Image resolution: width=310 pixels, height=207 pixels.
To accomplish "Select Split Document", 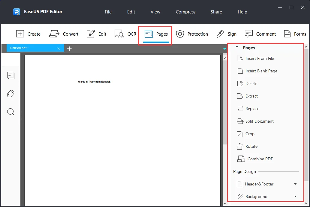I will [255, 121].
